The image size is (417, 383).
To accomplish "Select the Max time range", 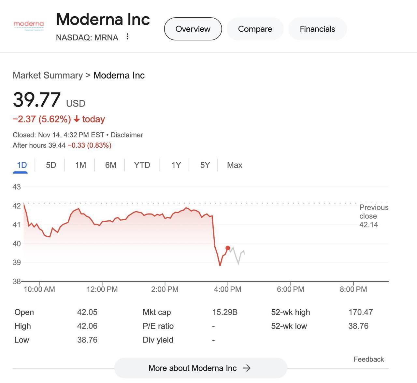I will 235,165.
